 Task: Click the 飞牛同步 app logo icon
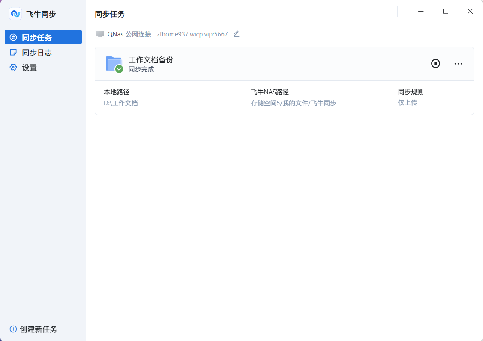pos(15,14)
